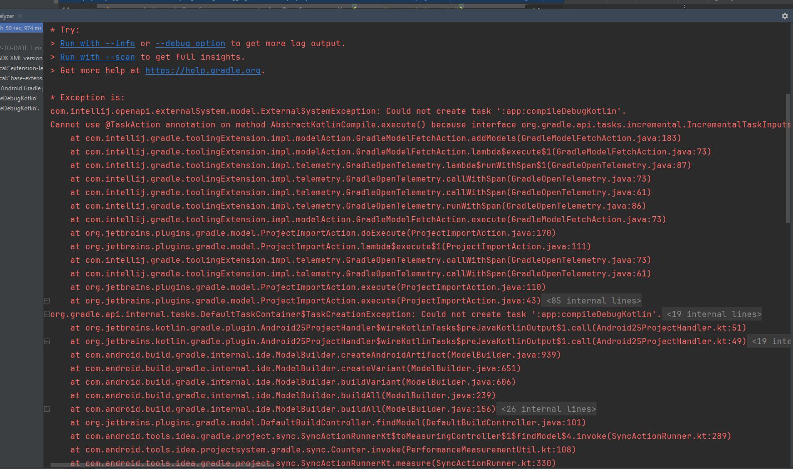Click the GradleOpenTelemetry.java:86 runWithSpan line

point(358,206)
